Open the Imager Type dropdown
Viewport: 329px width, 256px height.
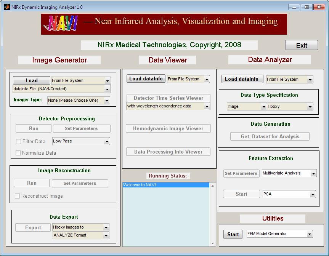tap(79, 101)
